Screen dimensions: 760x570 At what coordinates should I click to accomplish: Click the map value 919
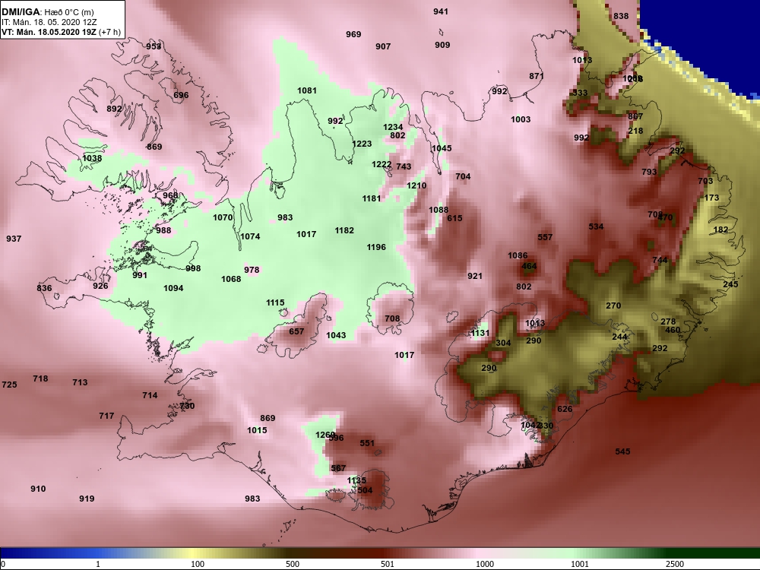click(87, 499)
